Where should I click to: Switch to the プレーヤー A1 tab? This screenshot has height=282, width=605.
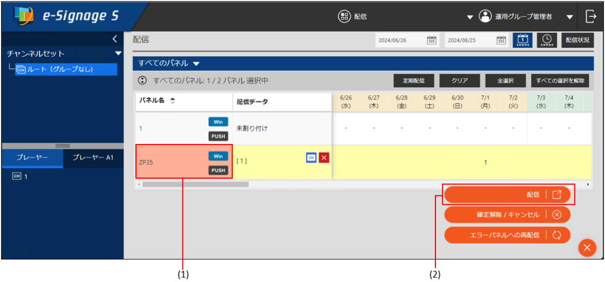[x=93, y=158]
